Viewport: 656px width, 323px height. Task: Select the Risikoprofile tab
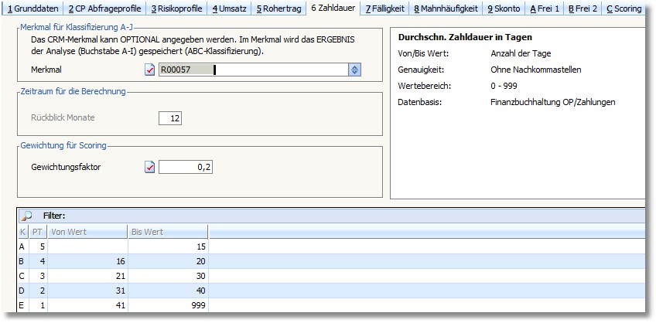click(176, 8)
